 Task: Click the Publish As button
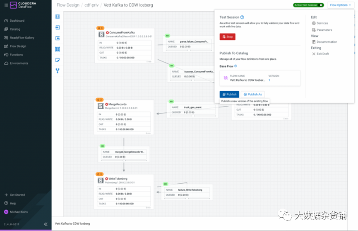pos(253,94)
